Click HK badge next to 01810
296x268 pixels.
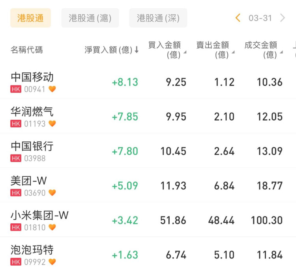click(16, 227)
